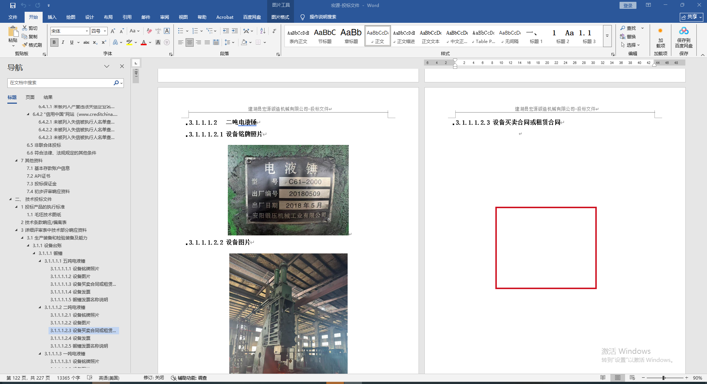Image resolution: width=707 pixels, height=384 pixels.
Task: Click the 登录 (Sign in) button
Action: [x=628, y=6]
